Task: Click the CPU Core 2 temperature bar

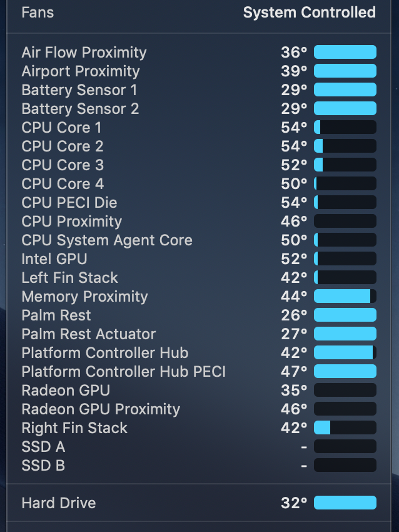Action: tap(345, 146)
